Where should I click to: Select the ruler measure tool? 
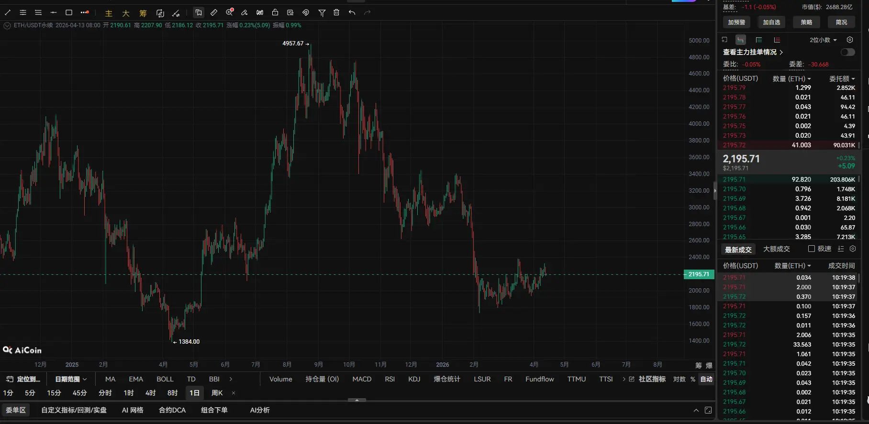click(214, 12)
